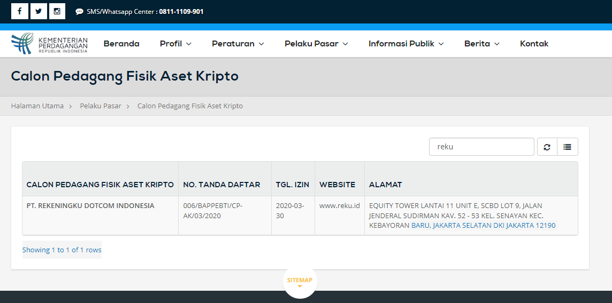
Task: Open the Peraturan dropdown menu
Action: point(238,44)
